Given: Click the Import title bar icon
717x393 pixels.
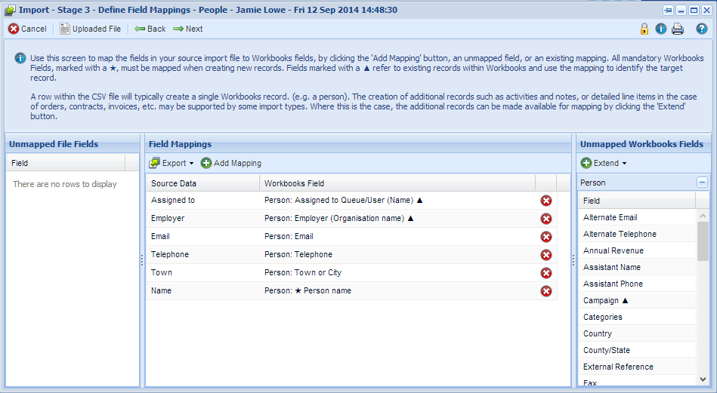Looking at the screenshot, I should (10, 10).
